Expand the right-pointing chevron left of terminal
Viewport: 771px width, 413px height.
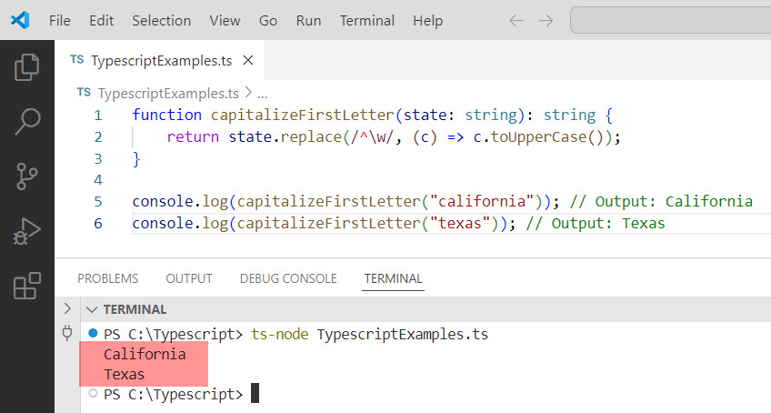coord(67,308)
